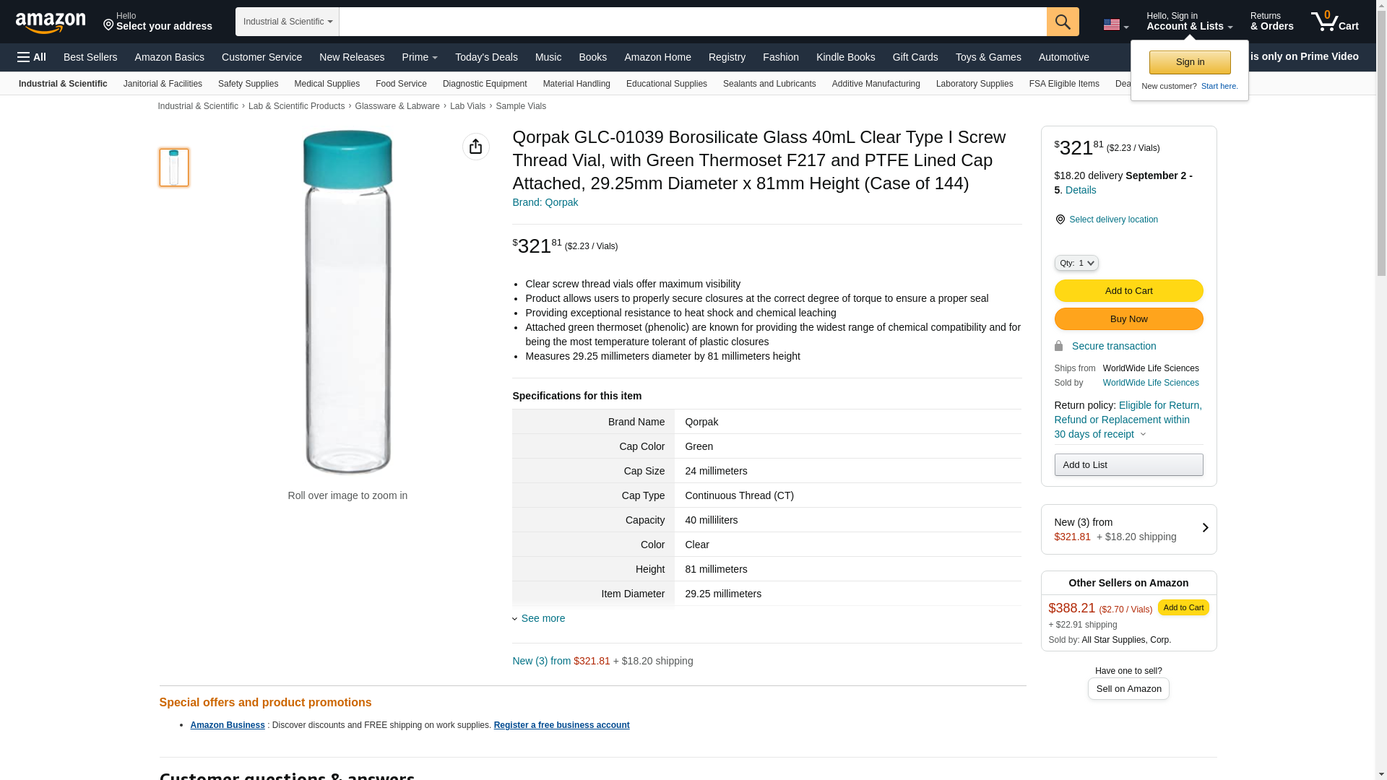
Task: Select the vial product thumbnail image
Action: [x=174, y=168]
